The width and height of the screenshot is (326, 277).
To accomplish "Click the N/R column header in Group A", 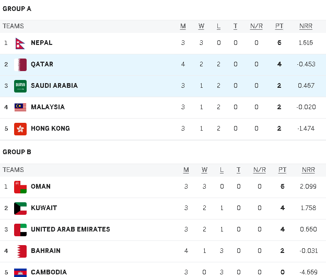I will coord(257,26).
